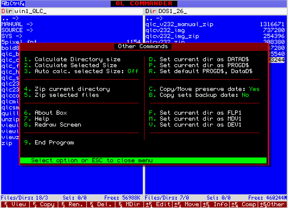Open the Help option
This screenshot has height=208, width=288.
37,119
